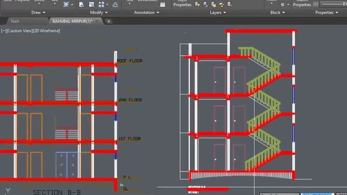Click the Match Properties button
The image size is (347, 195).
(x=302, y=3)
